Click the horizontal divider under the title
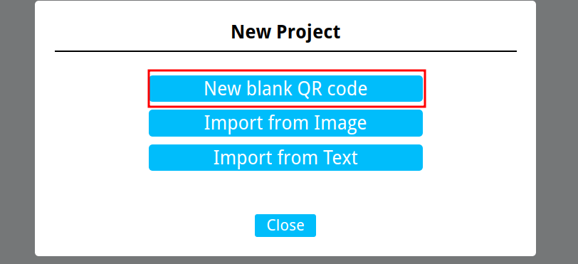Image resolution: width=578 pixels, height=264 pixels. coord(285,51)
